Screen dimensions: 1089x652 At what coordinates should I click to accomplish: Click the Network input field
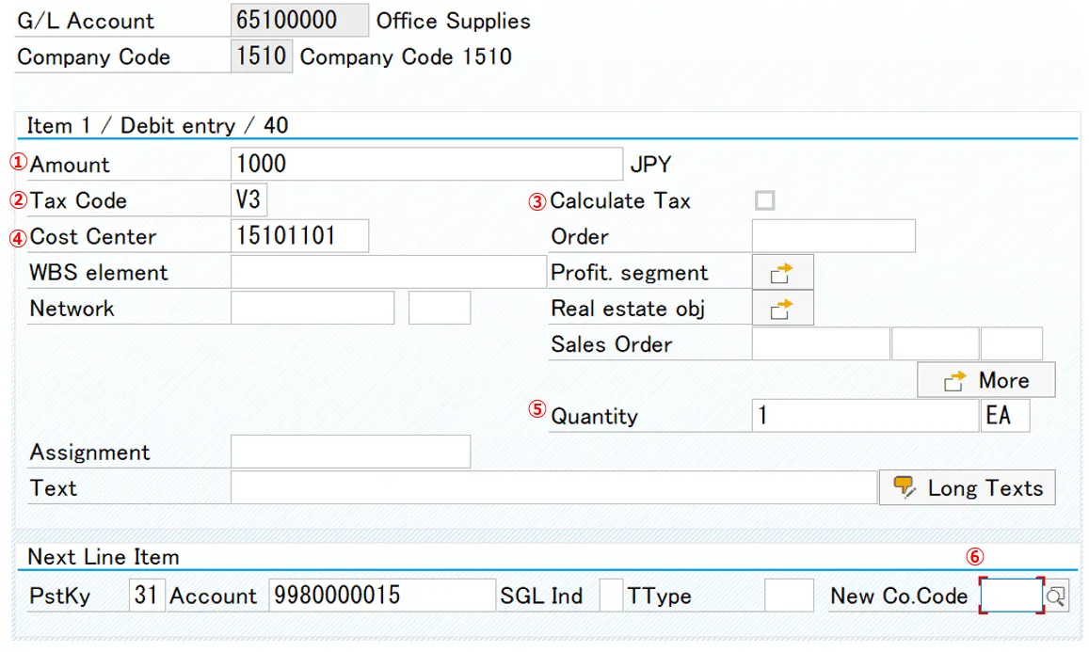click(x=311, y=308)
